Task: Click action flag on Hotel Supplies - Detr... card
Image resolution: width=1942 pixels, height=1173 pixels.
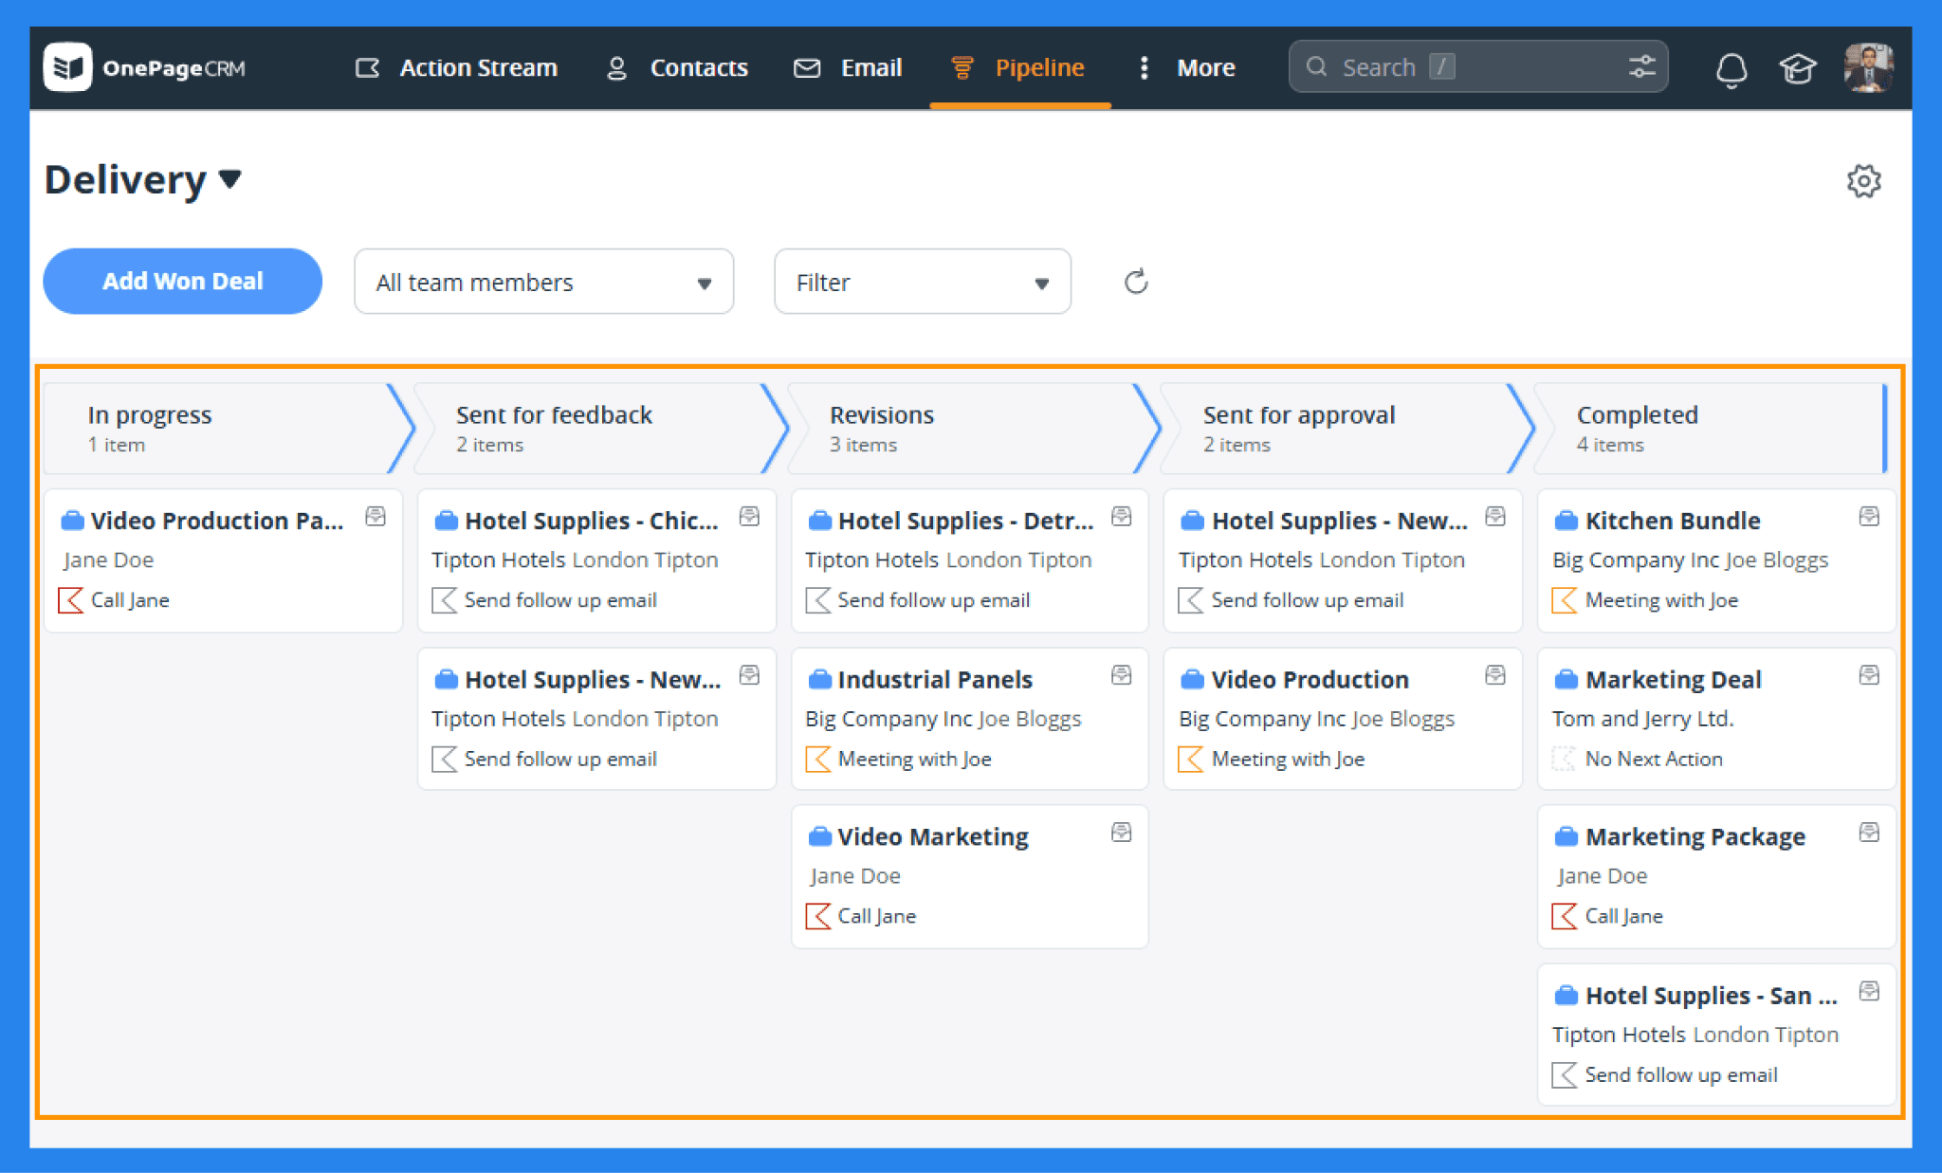Action: (x=817, y=600)
